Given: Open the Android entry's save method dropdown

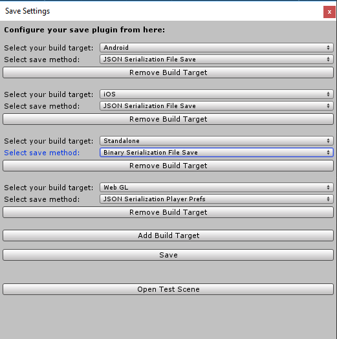Looking at the screenshot, I should pos(217,60).
